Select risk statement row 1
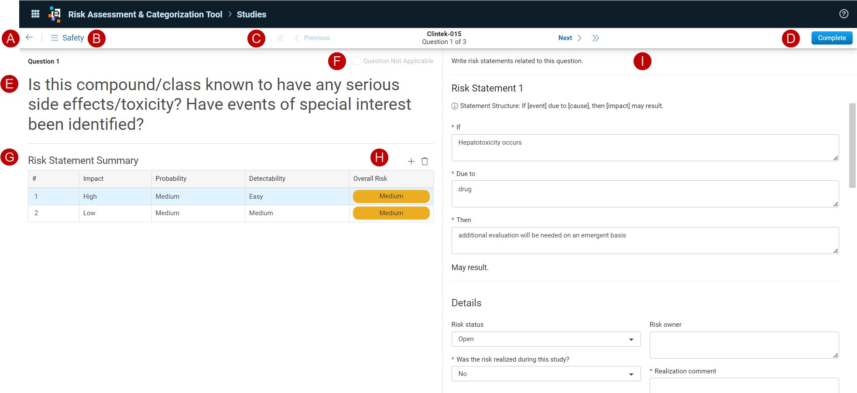Viewport: 857px width, 393px height. point(230,196)
